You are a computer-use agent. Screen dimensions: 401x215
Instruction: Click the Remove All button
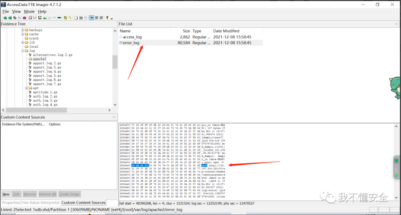pos(47,194)
